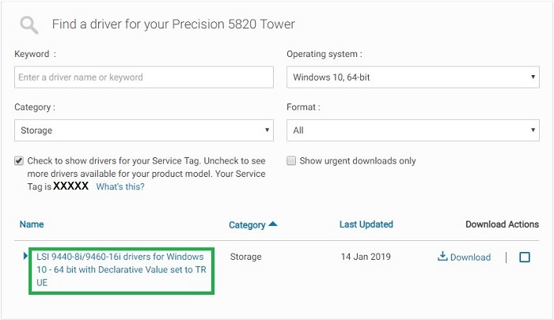Sort by the Category column header
Image resolution: width=554 pixels, height=320 pixels.
(247, 225)
